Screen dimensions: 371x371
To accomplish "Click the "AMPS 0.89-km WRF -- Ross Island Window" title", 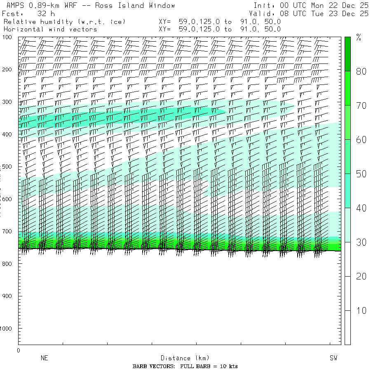I will point(91,5).
